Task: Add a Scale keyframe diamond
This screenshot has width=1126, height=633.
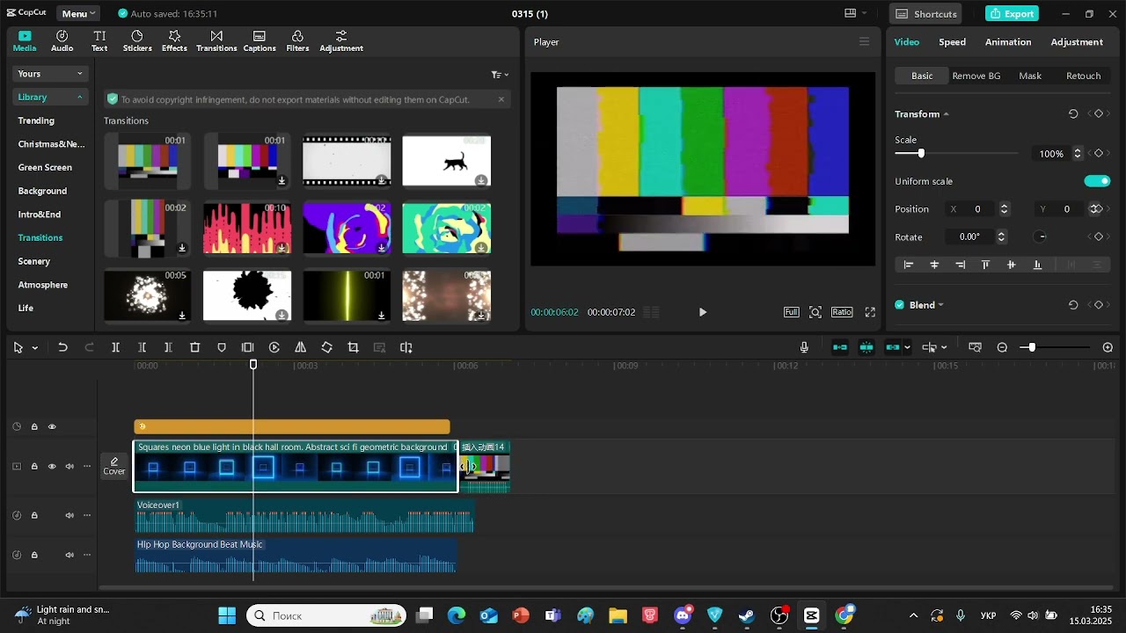Action: [x=1098, y=154]
